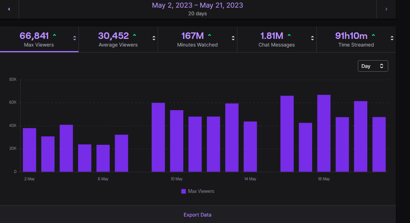Click the 2 May bar
Image resolution: width=410 pixels, height=223 pixels.
coord(30,150)
